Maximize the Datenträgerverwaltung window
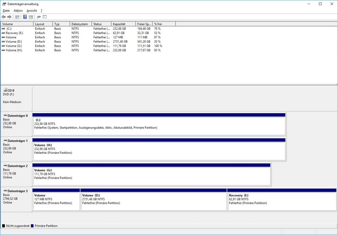 (x=320, y=4)
